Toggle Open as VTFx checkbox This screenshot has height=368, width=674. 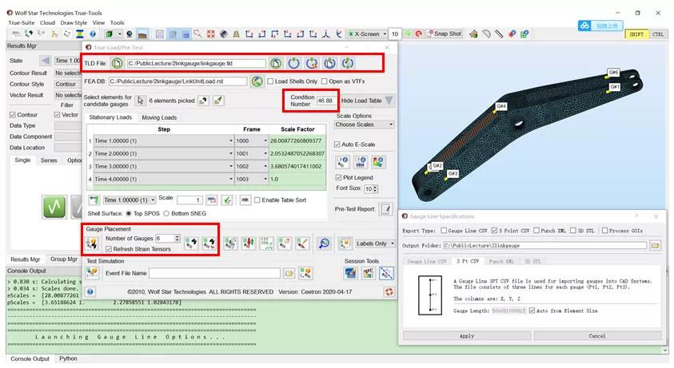(x=324, y=81)
